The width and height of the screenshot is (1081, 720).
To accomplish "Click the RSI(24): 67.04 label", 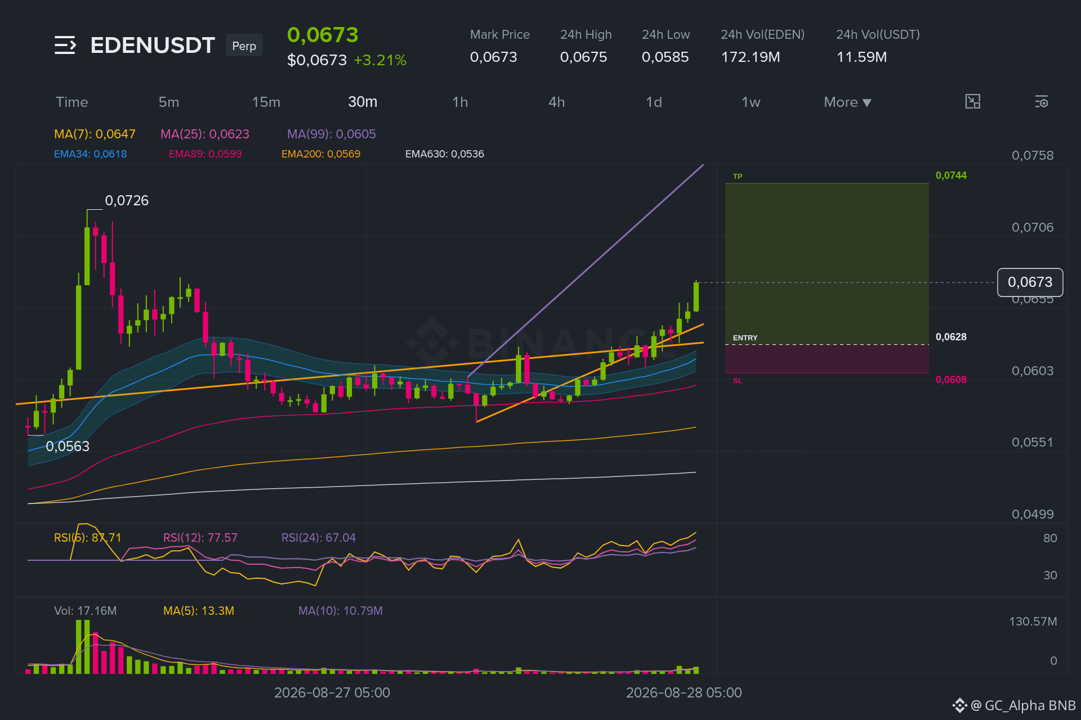I will click(x=319, y=538).
